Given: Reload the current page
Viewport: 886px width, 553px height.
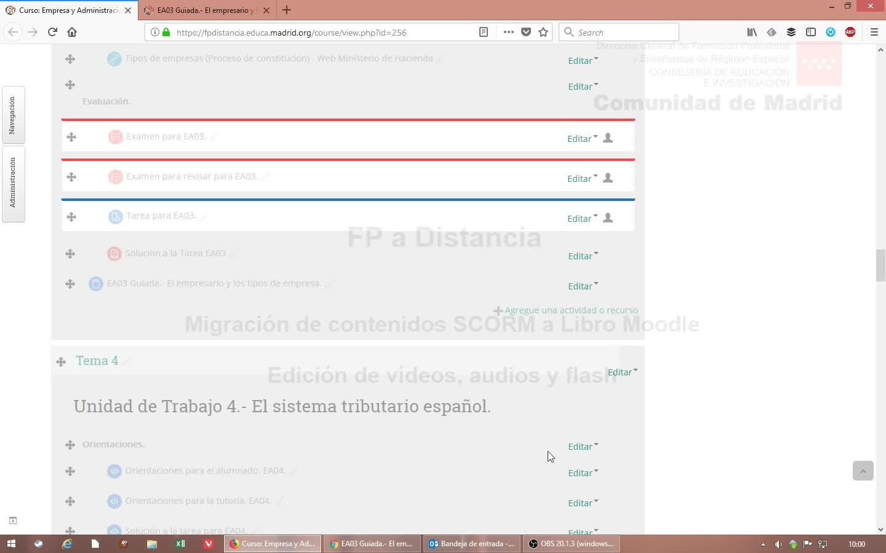Looking at the screenshot, I should (x=52, y=32).
